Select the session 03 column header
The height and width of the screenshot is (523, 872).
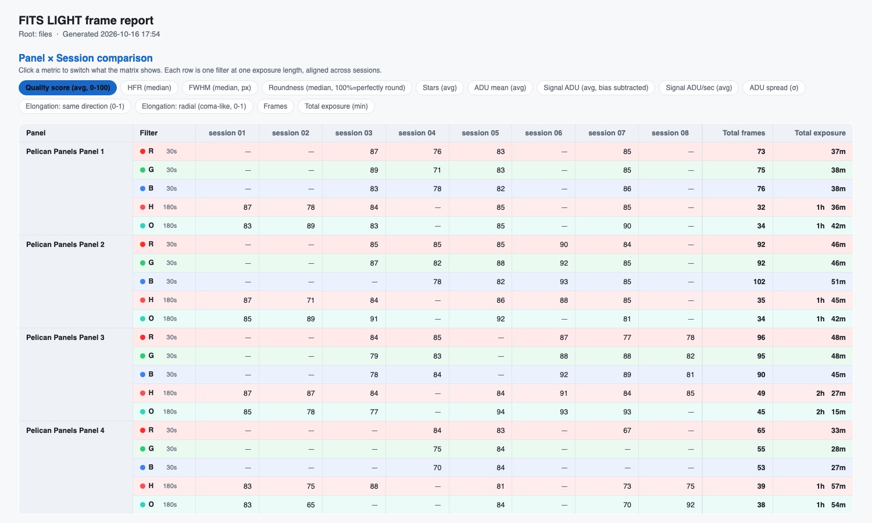click(354, 133)
